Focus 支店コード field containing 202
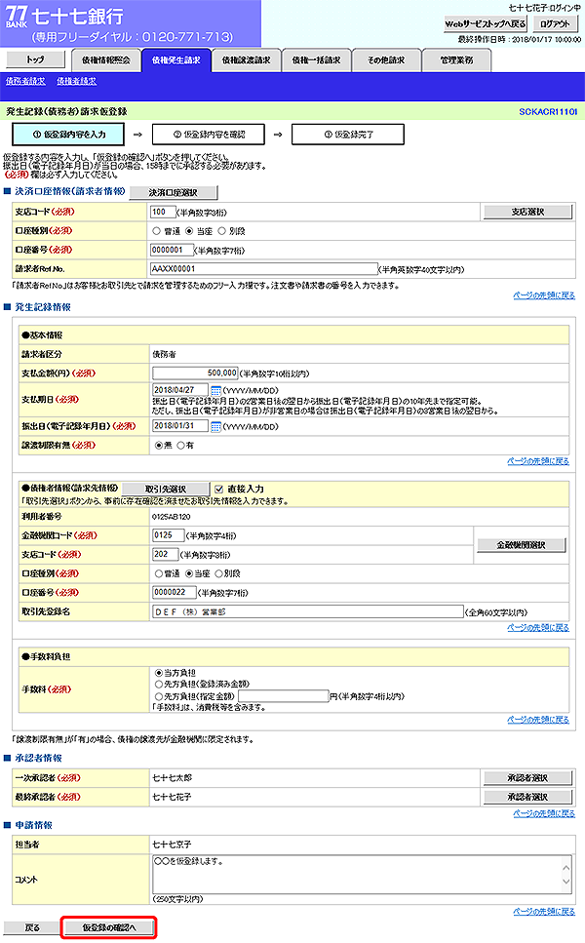The width and height of the screenshot is (585, 943). (x=166, y=554)
